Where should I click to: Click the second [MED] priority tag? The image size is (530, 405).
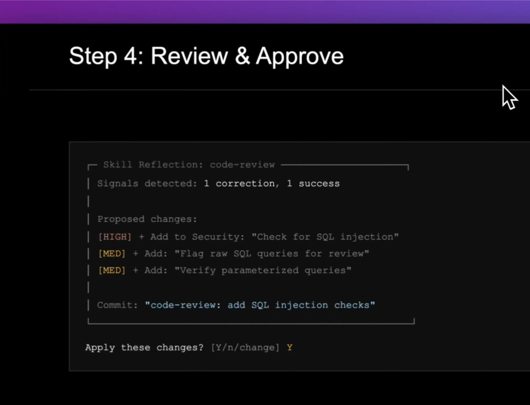(112, 270)
